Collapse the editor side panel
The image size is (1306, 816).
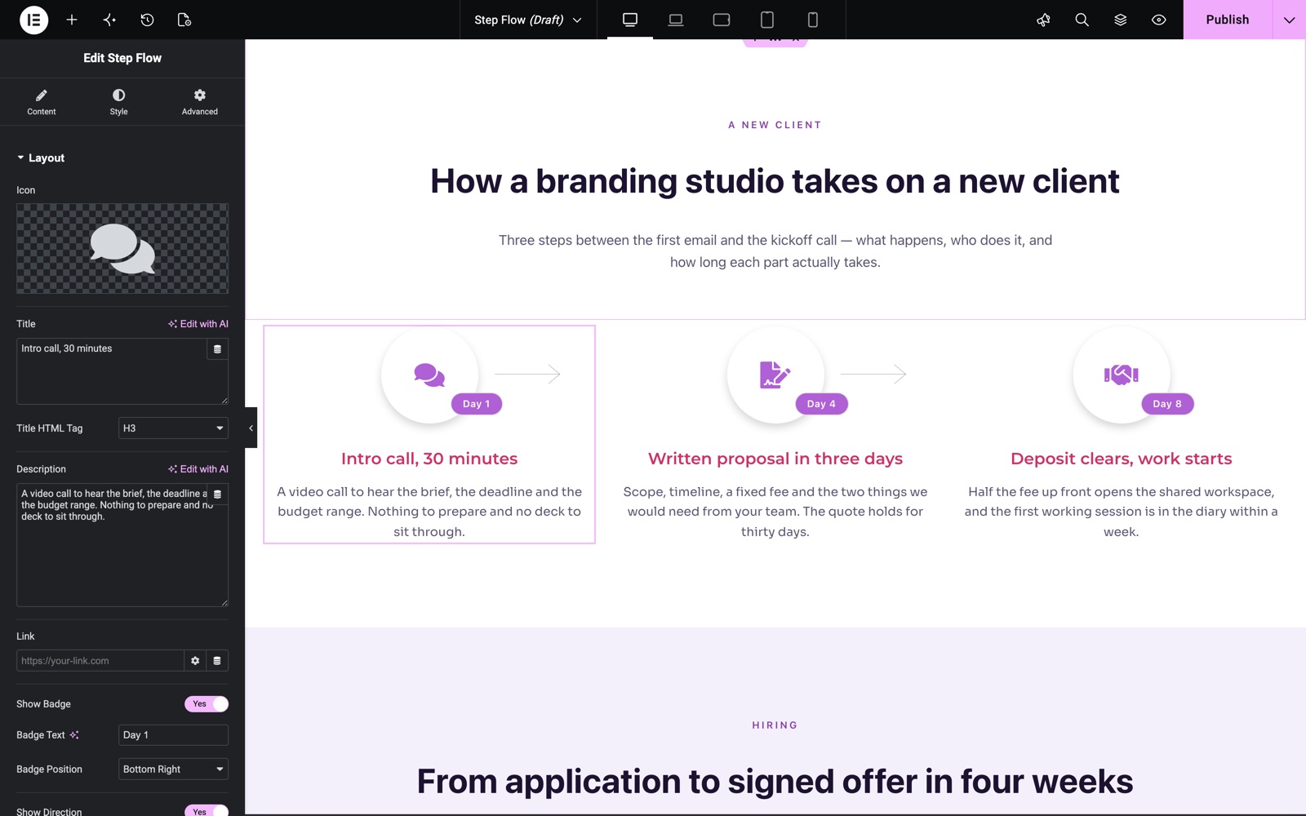251,428
